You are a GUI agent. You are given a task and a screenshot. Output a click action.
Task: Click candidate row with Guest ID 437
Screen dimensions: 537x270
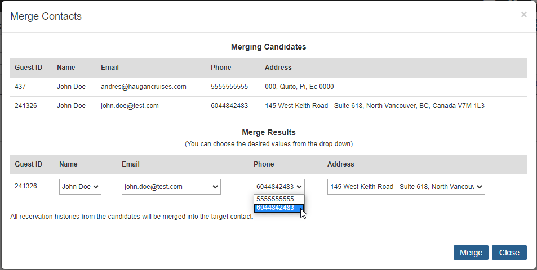[x=21, y=87]
